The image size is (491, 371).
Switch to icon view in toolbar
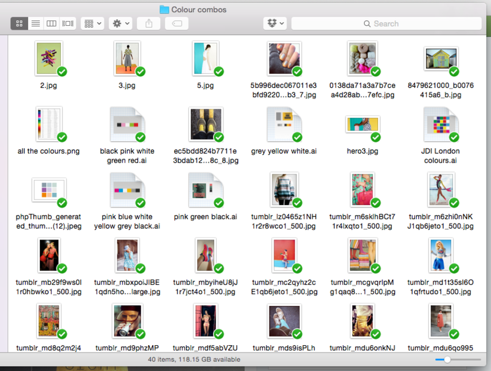pos(19,23)
